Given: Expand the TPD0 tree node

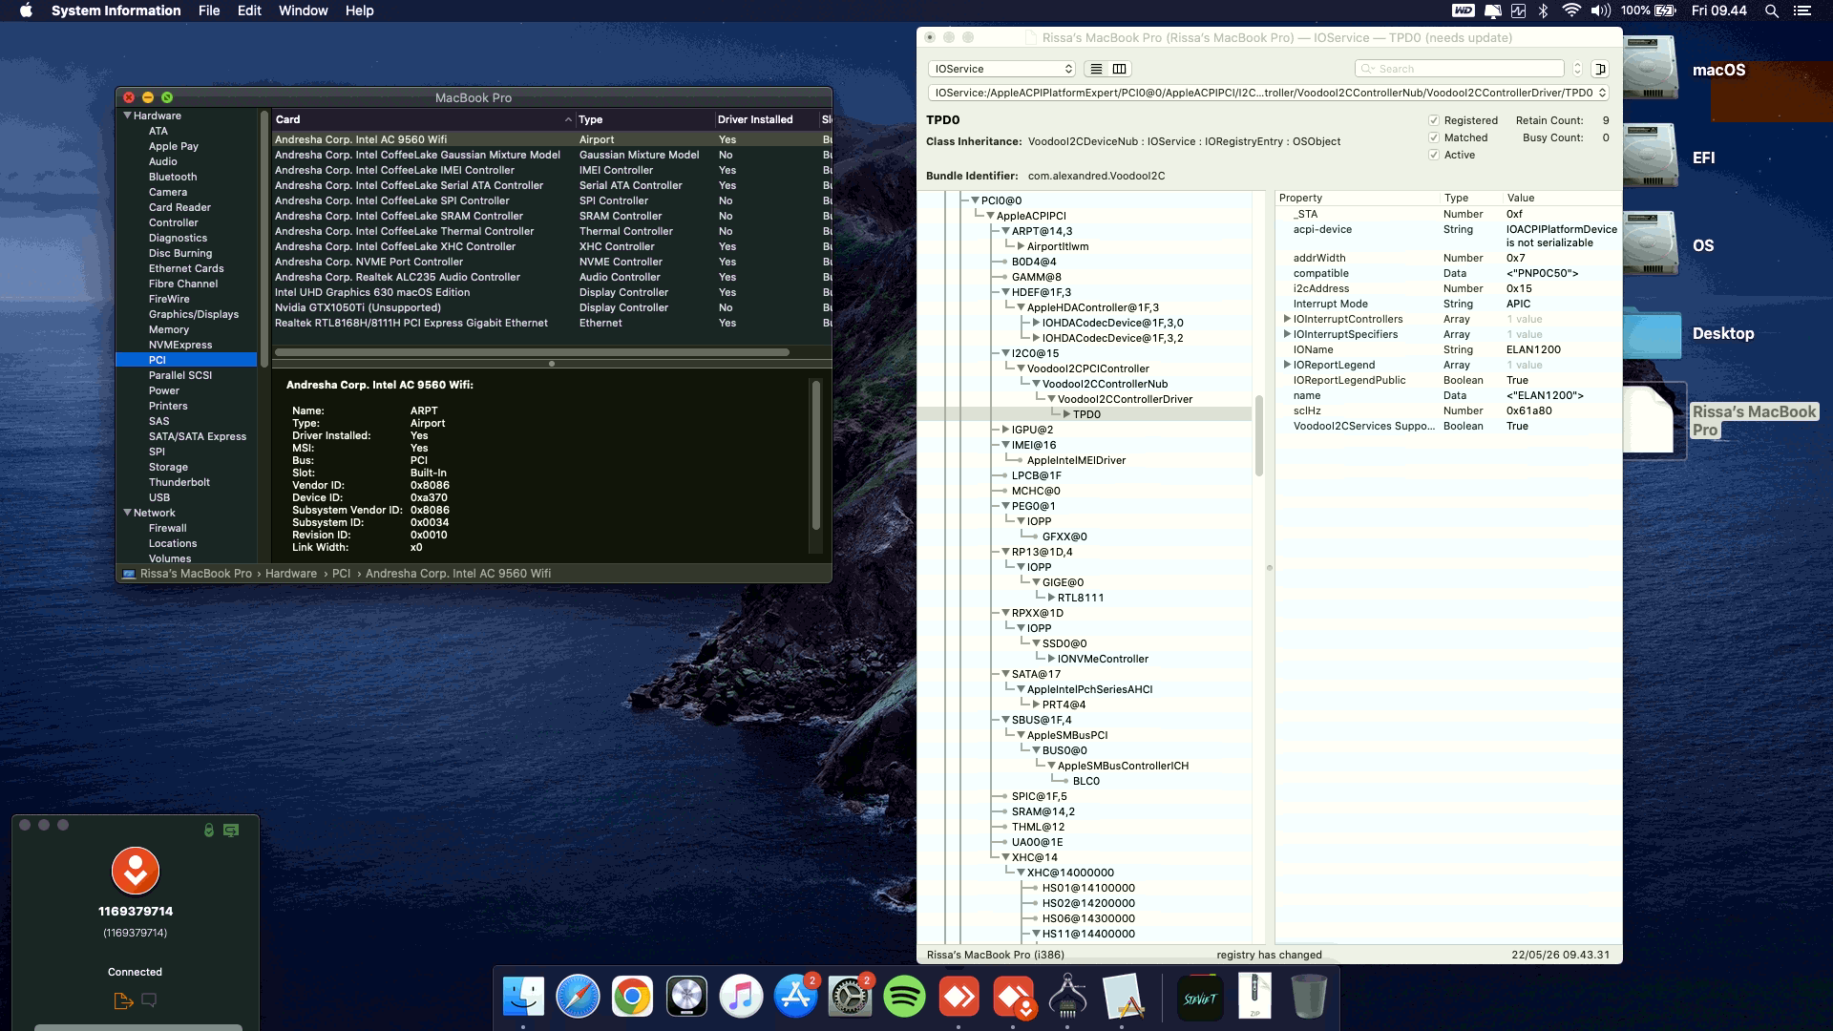Looking at the screenshot, I should tap(1066, 414).
